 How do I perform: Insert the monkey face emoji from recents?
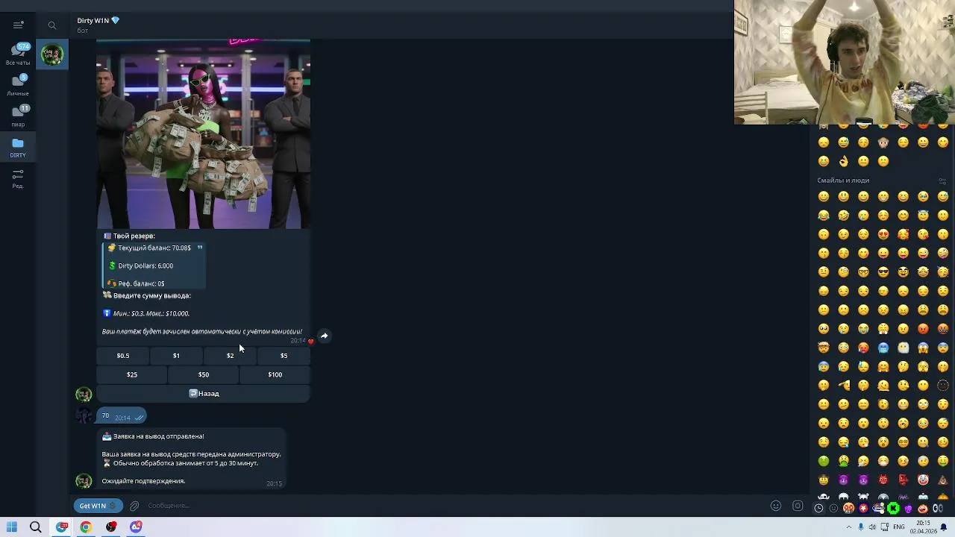tap(883, 142)
